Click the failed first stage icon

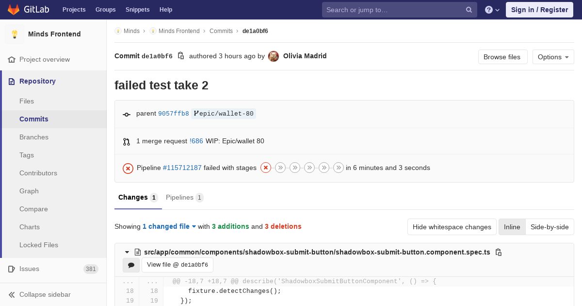[266, 168]
